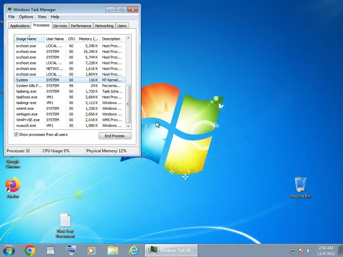
Task: Sort by the User Name column header
Action: click(55, 39)
